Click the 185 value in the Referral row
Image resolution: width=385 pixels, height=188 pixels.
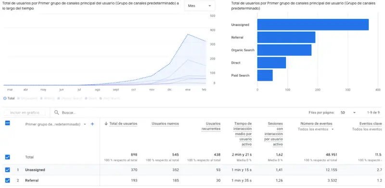click(x=176, y=180)
